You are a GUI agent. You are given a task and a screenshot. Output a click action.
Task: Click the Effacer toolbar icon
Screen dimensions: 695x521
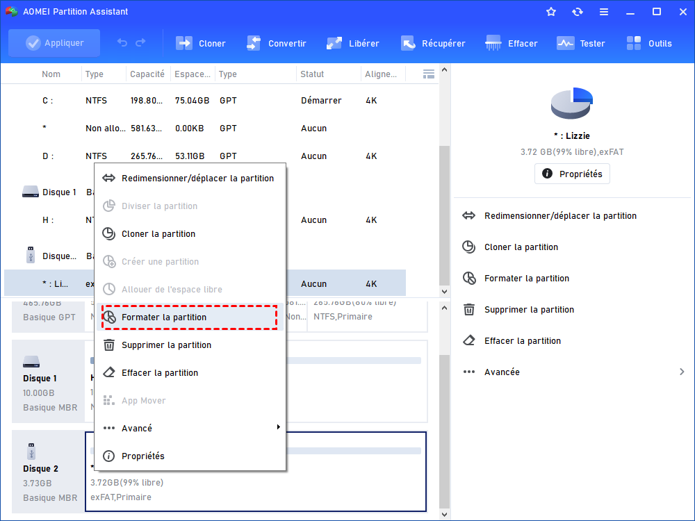(494, 43)
